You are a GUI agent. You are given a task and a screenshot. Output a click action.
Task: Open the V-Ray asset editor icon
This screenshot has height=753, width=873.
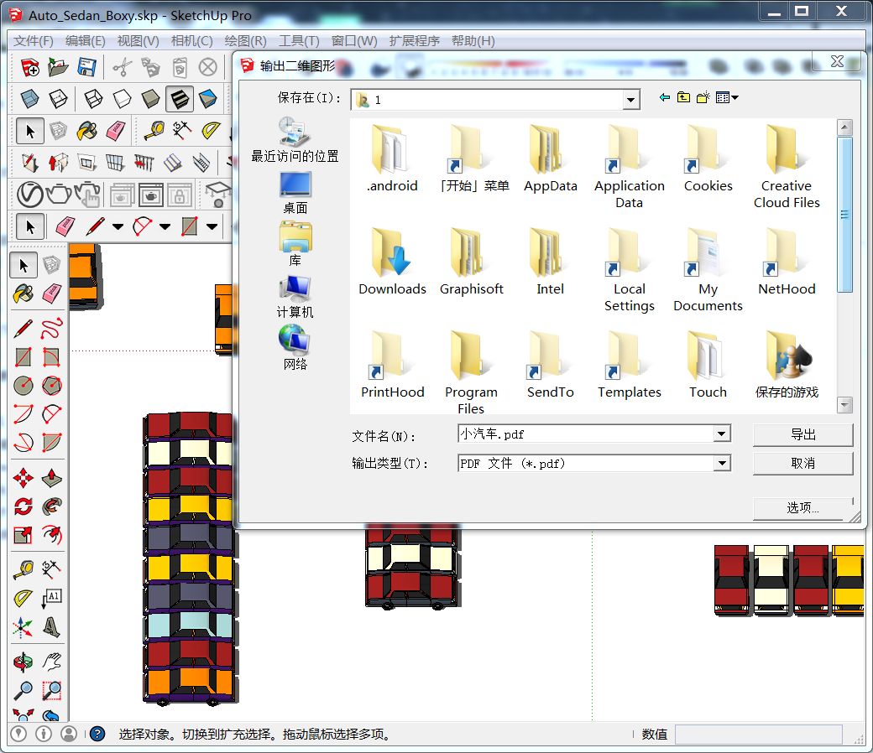click(x=30, y=195)
